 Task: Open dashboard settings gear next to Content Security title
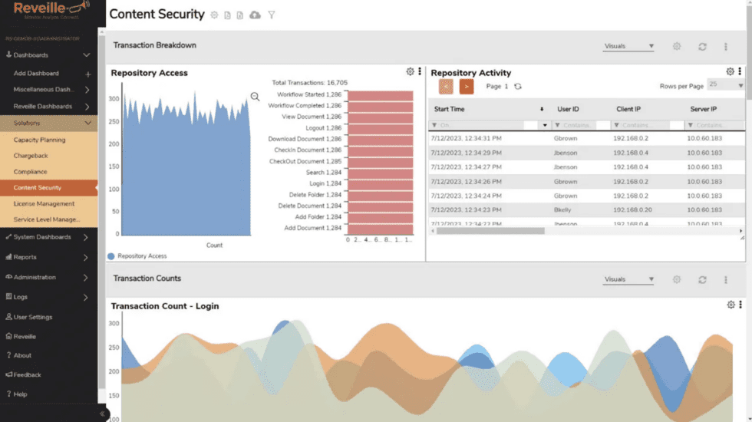[x=215, y=15]
